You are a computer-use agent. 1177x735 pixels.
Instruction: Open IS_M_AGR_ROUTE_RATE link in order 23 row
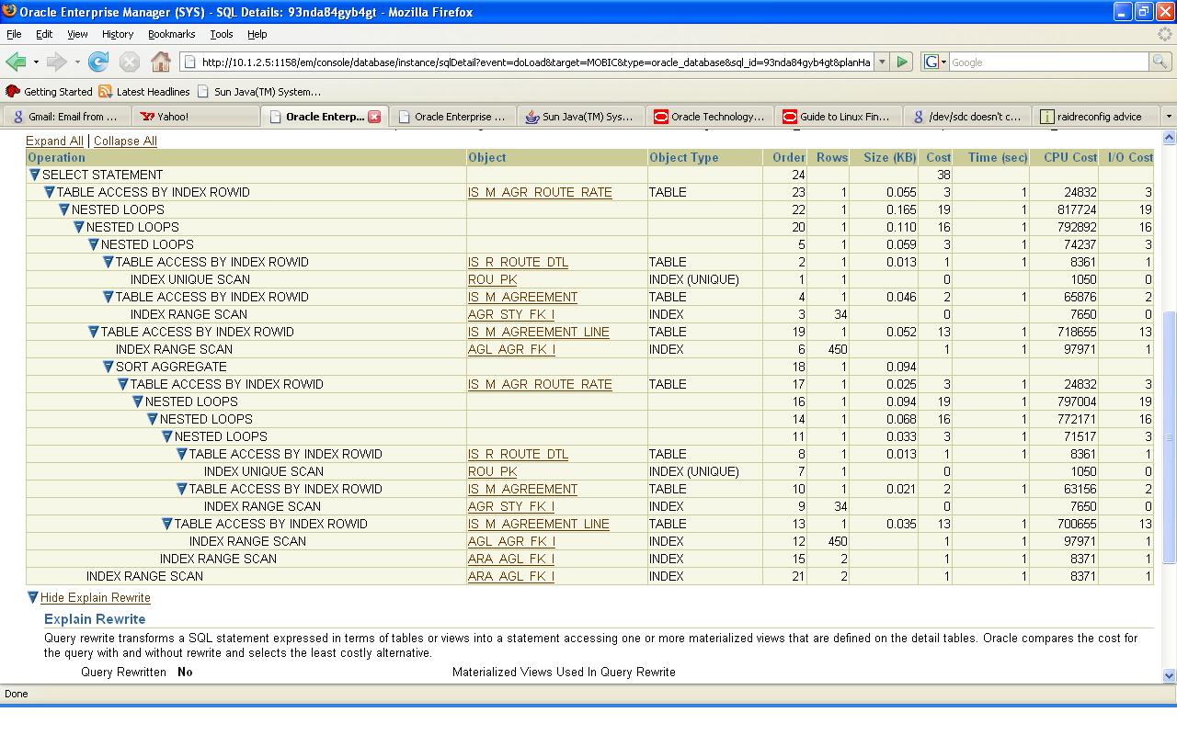tap(540, 192)
